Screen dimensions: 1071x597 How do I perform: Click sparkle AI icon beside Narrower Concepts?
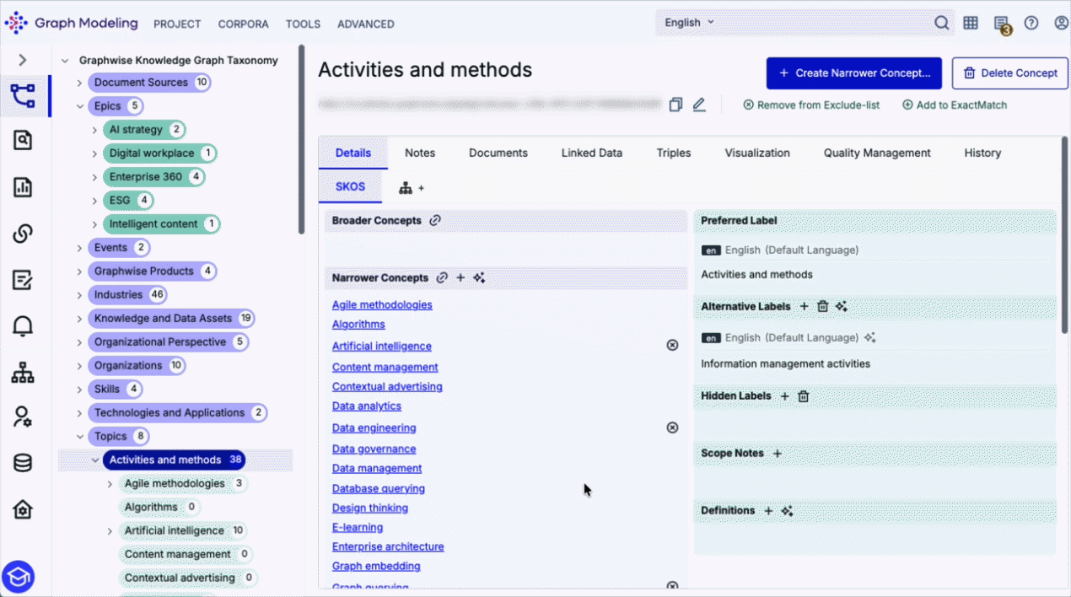click(479, 277)
